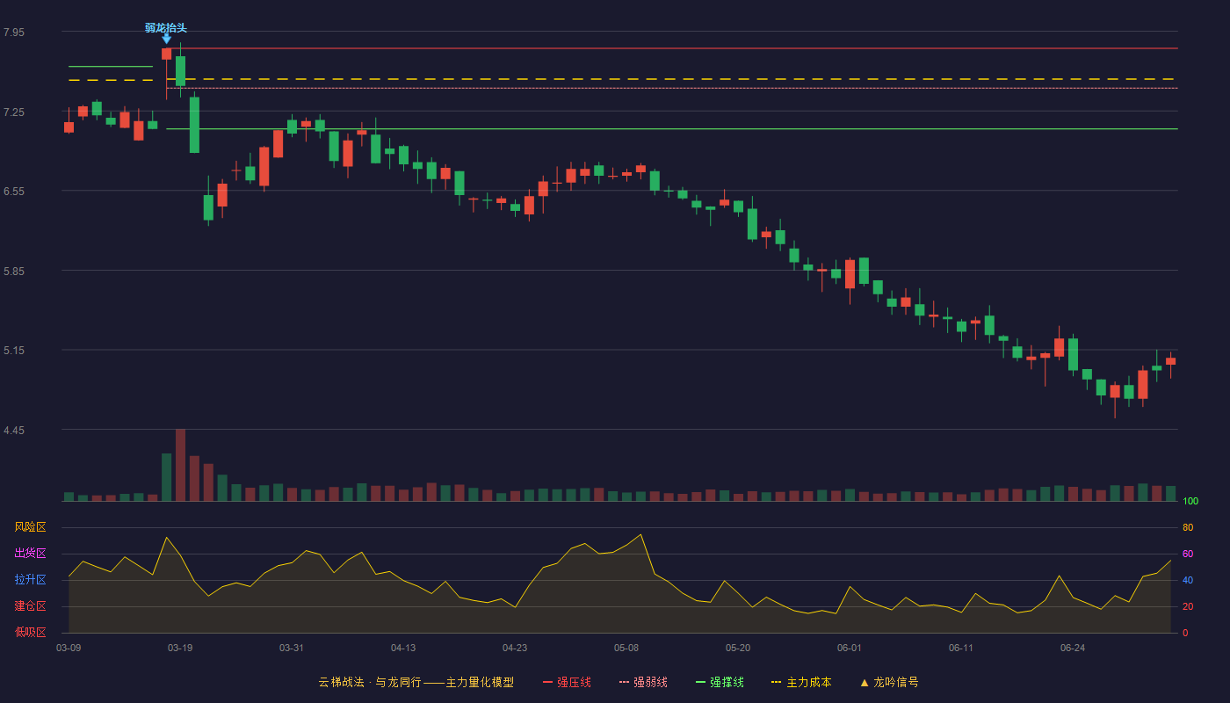Select the 建仓区 zone label
Image resolution: width=1230 pixels, height=703 pixels.
(30, 606)
